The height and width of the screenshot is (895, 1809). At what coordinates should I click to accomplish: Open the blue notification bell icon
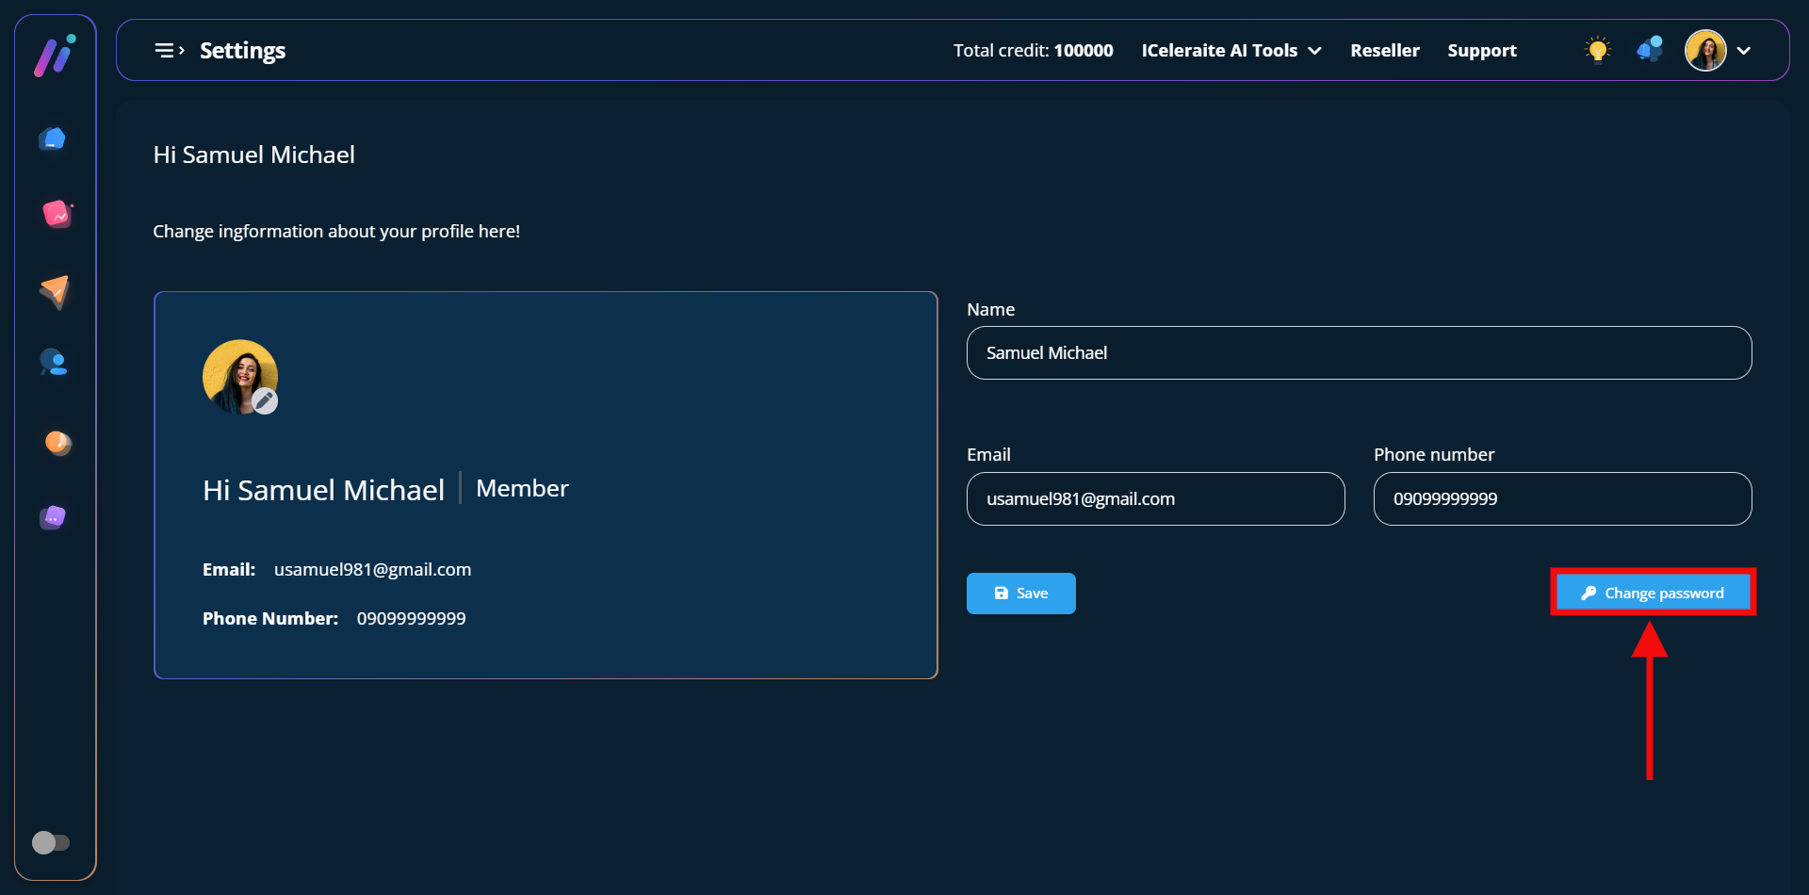[1650, 50]
